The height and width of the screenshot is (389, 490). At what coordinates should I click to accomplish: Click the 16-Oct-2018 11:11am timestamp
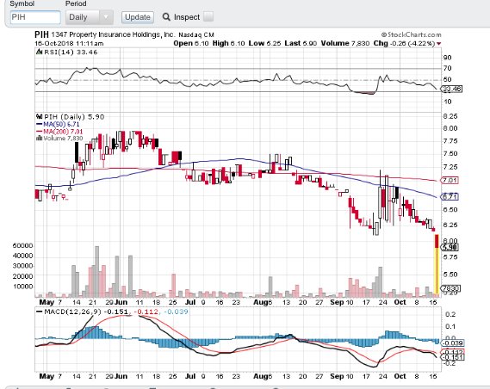pyautogui.click(x=69, y=43)
